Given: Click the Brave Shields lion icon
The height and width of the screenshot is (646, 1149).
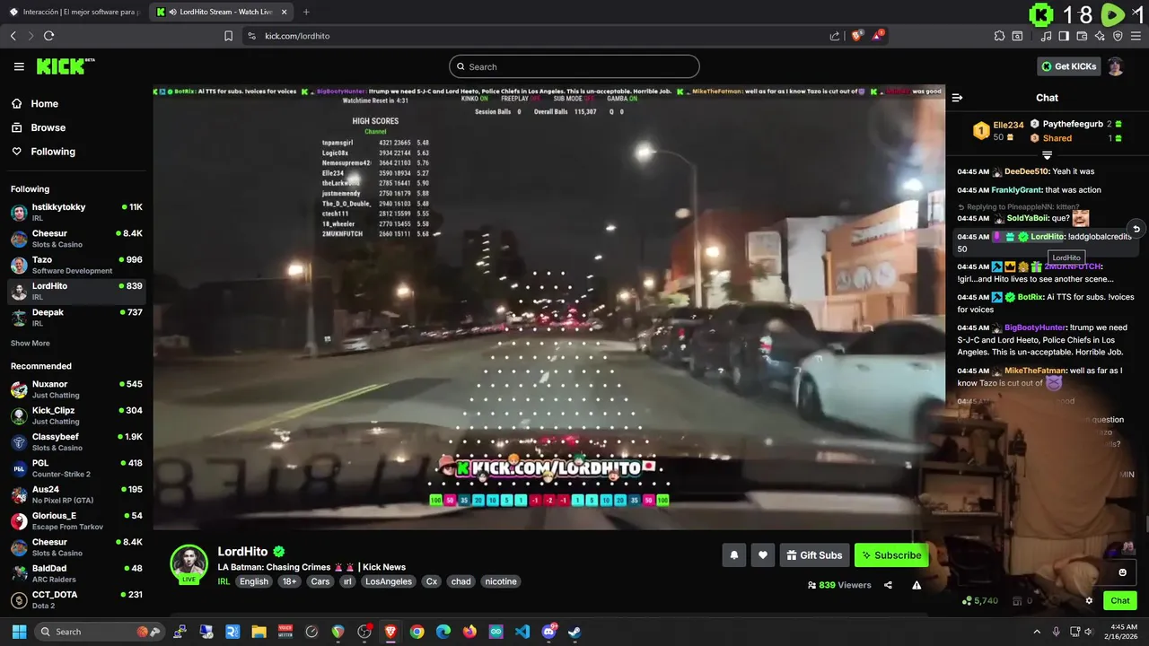Looking at the screenshot, I should [x=856, y=36].
